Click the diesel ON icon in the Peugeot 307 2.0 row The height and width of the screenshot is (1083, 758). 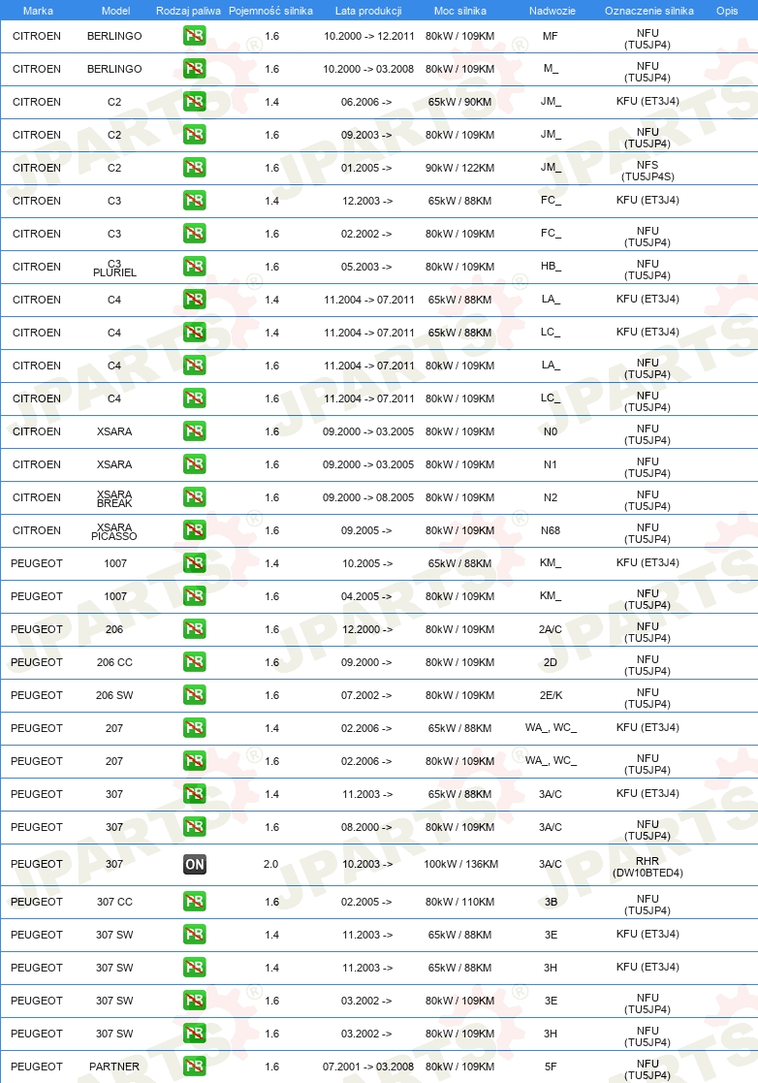coord(195,864)
